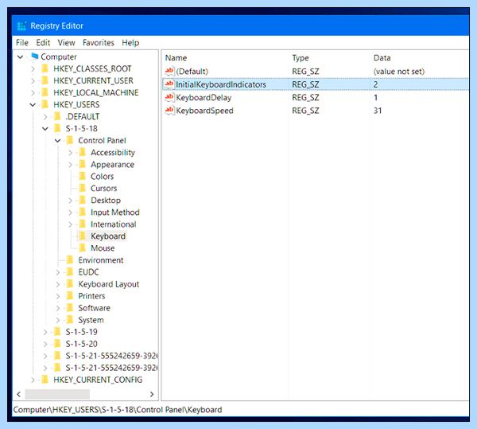Open the View menu
The image size is (477, 429).
66,43
